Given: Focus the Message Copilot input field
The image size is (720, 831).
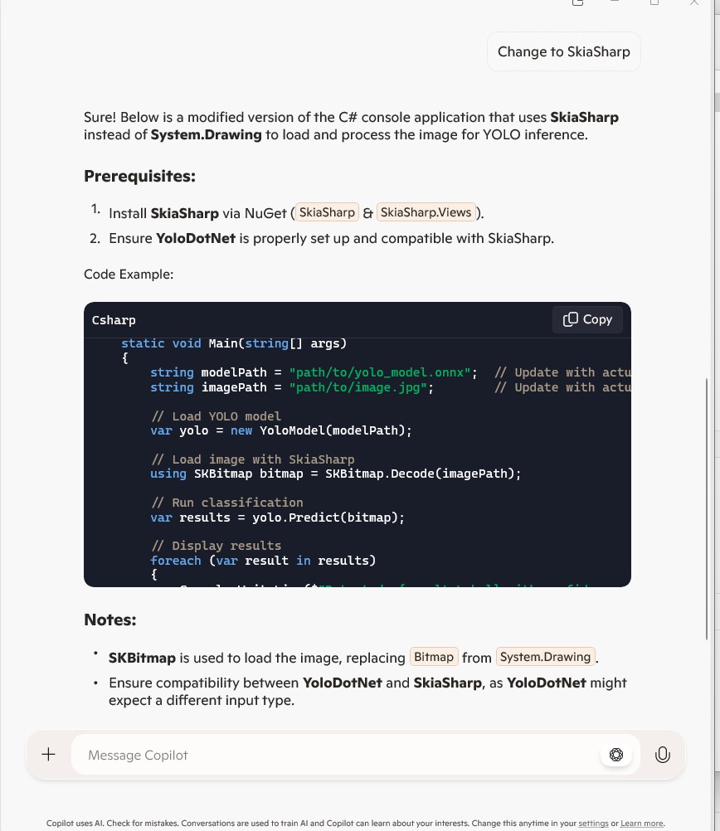Looking at the screenshot, I should click(x=332, y=755).
